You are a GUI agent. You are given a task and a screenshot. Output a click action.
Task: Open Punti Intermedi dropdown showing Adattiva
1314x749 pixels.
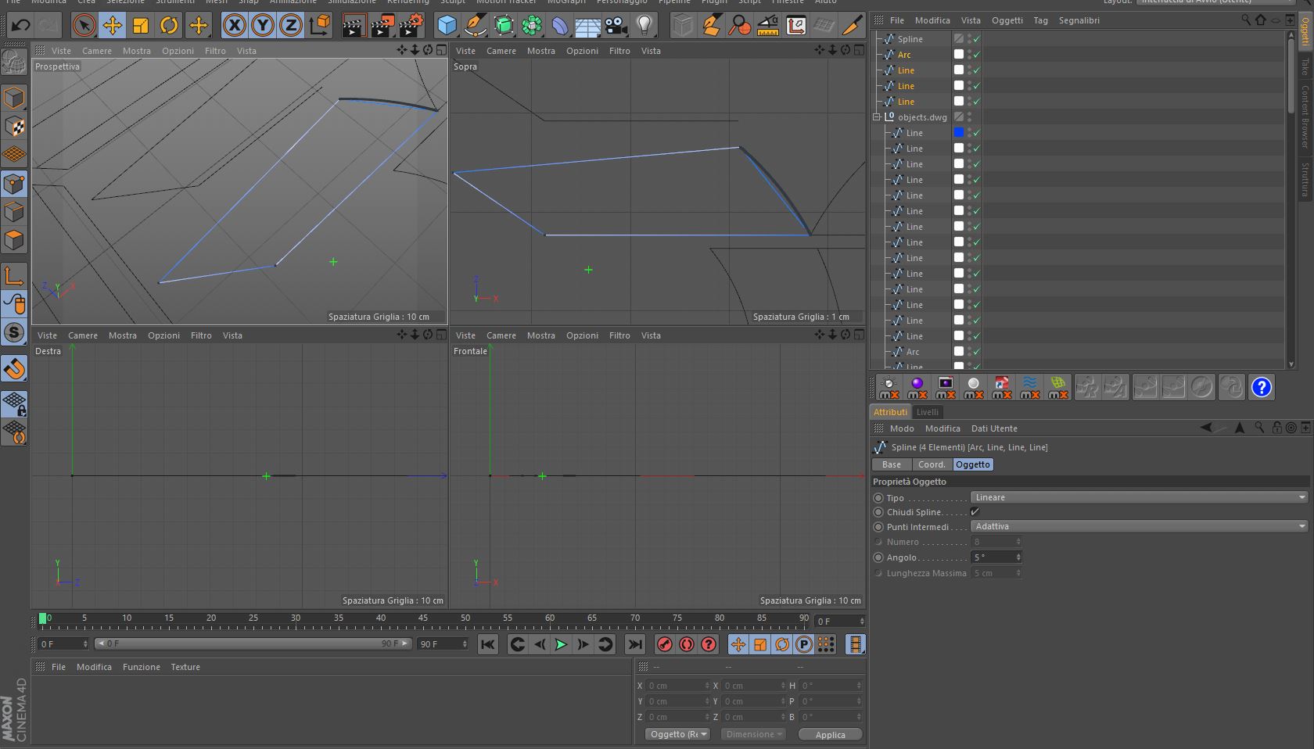coord(1138,527)
